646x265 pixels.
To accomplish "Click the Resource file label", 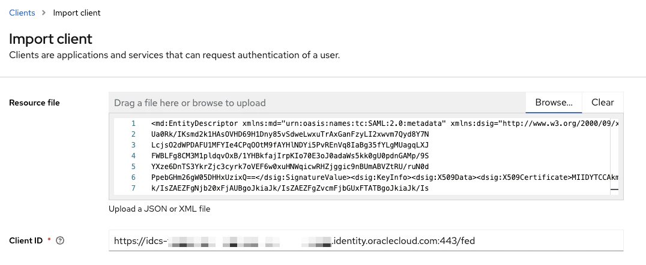I will tap(34, 103).
